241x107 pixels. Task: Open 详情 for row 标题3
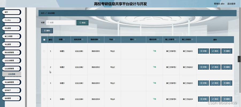click(x=203, y=83)
